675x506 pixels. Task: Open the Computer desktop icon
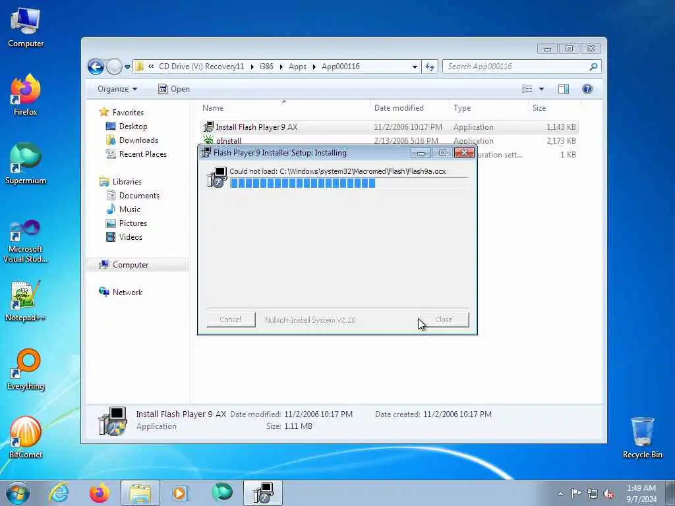coord(26,28)
